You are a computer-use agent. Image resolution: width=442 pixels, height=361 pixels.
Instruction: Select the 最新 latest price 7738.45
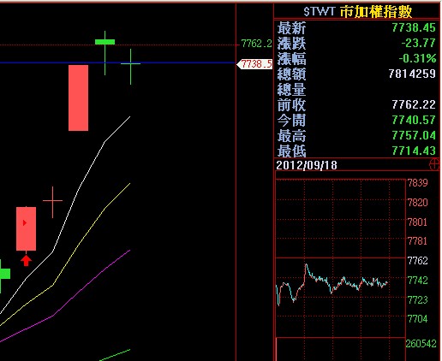click(x=414, y=27)
